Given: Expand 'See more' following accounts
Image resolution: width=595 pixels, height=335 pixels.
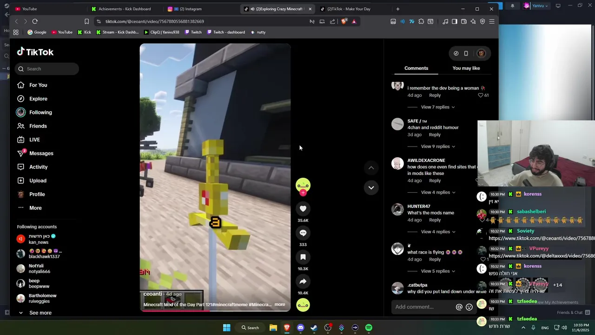Looking at the screenshot, I should point(40,313).
